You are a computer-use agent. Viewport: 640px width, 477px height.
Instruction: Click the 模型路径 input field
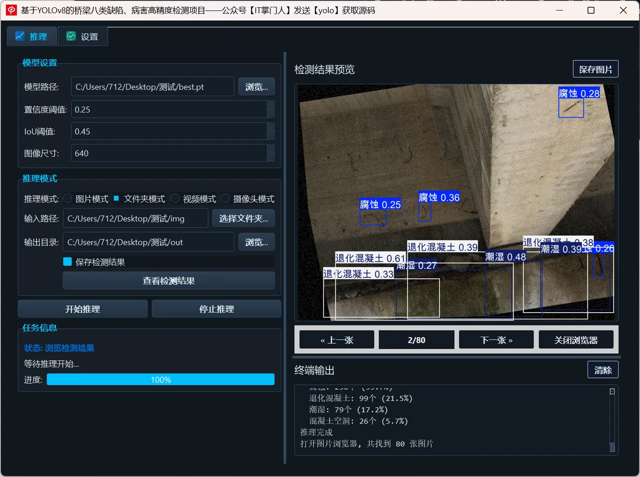153,87
